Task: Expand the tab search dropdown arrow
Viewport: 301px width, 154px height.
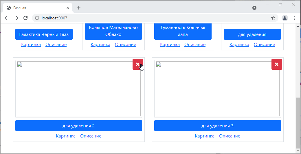Action: point(254,8)
